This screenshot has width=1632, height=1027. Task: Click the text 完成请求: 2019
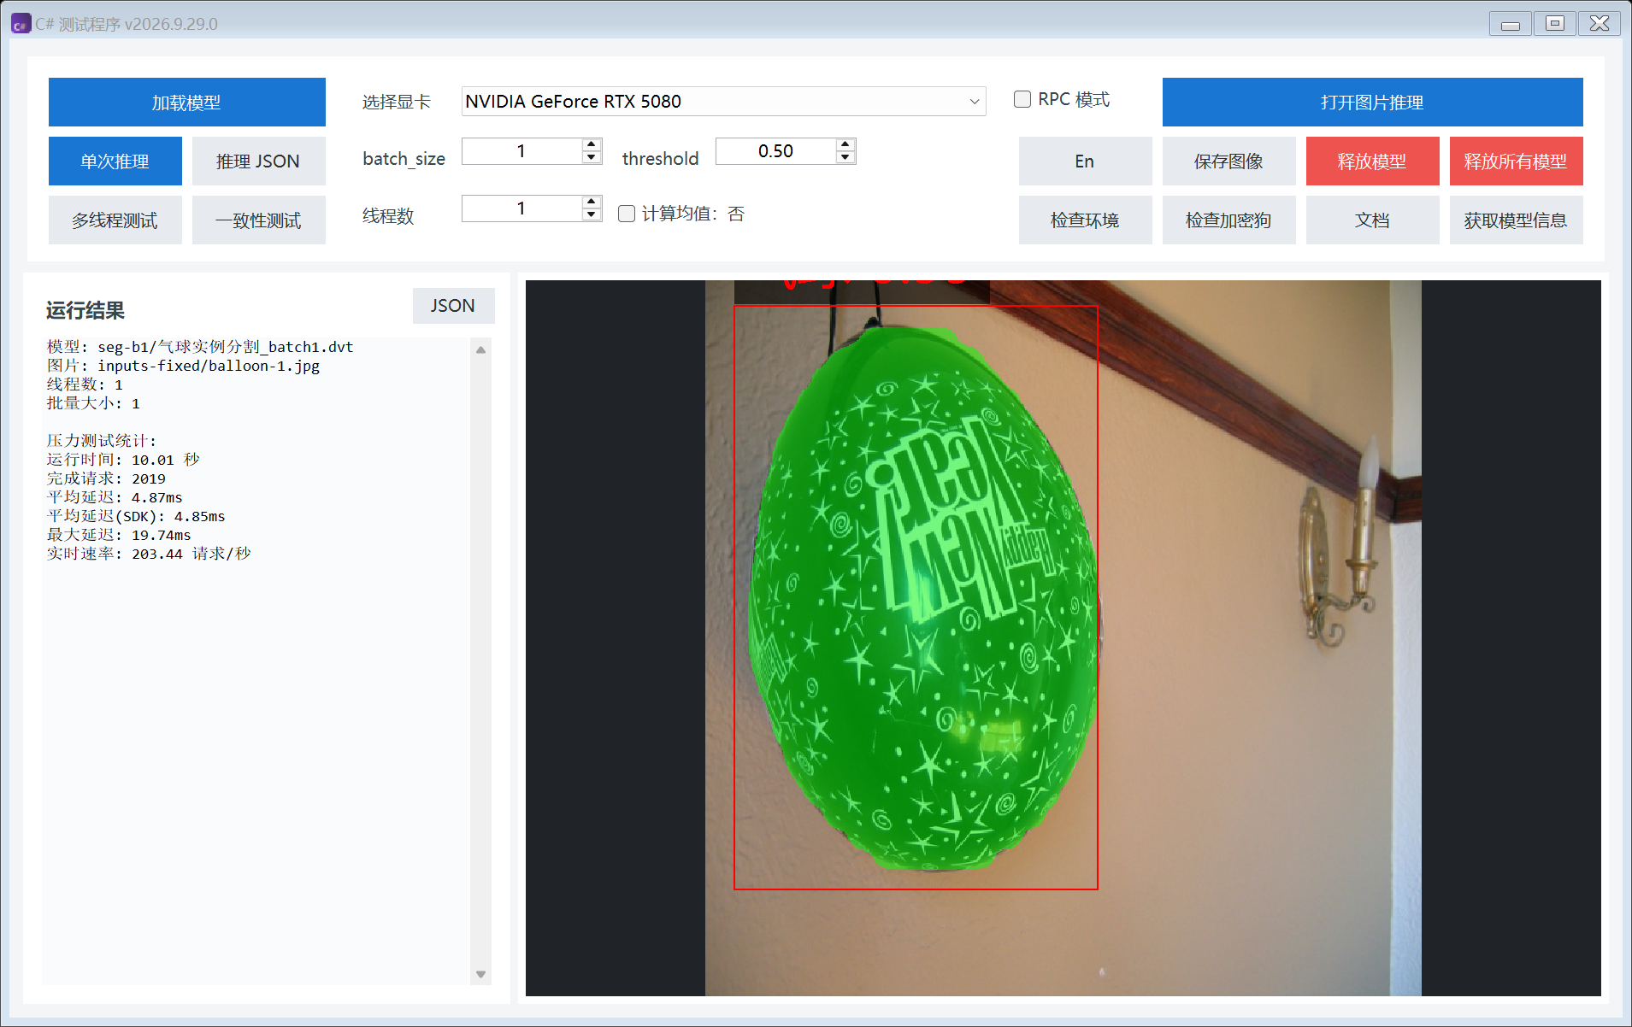pos(106,478)
